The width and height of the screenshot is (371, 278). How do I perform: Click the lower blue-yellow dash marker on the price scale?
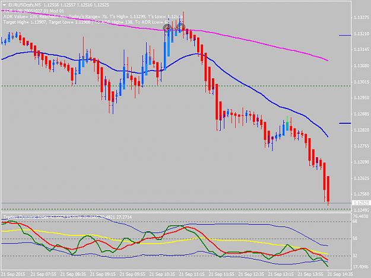tap(345, 123)
